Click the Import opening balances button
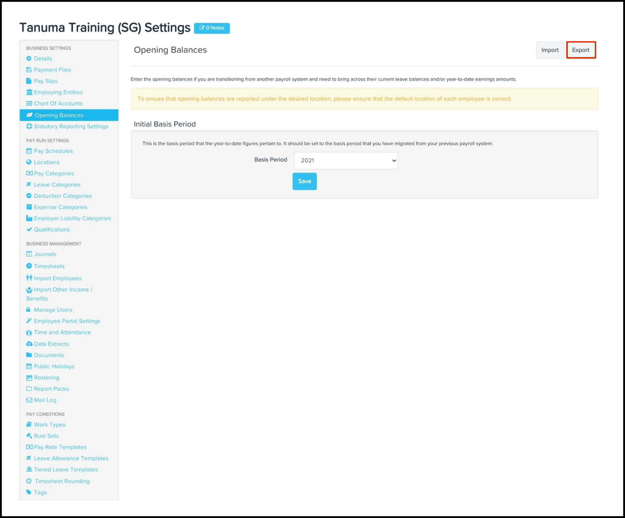 tap(550, 50)
